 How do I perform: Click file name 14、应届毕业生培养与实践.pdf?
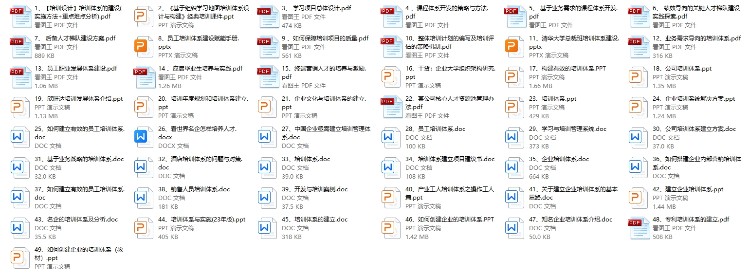(x=201, y=69)
